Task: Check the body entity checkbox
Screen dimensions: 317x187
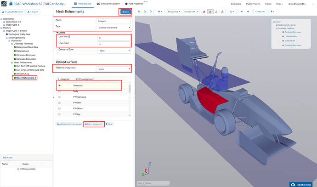Action: click(59, 92)
